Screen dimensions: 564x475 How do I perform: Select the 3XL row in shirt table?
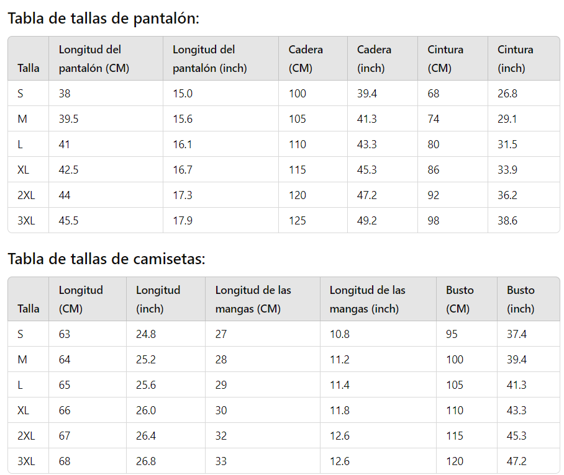point(284,461)
